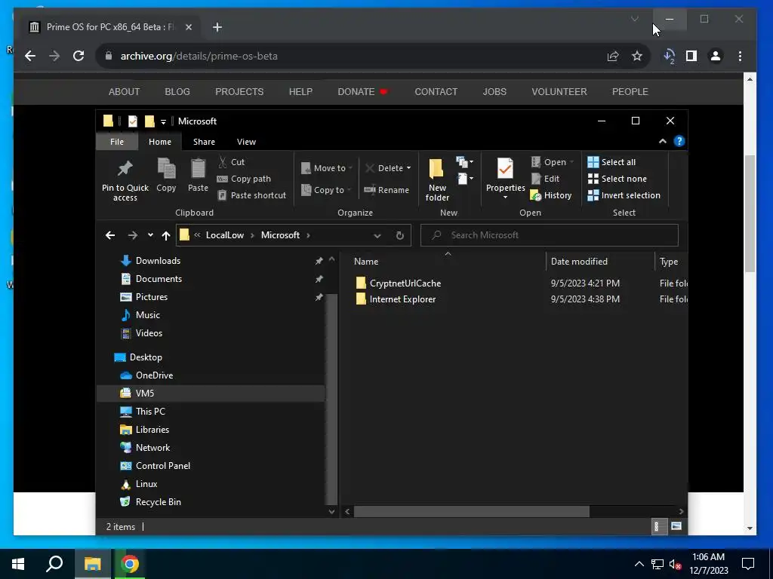
Task: Open Explorer Help question mark icon
Action: 679,141
